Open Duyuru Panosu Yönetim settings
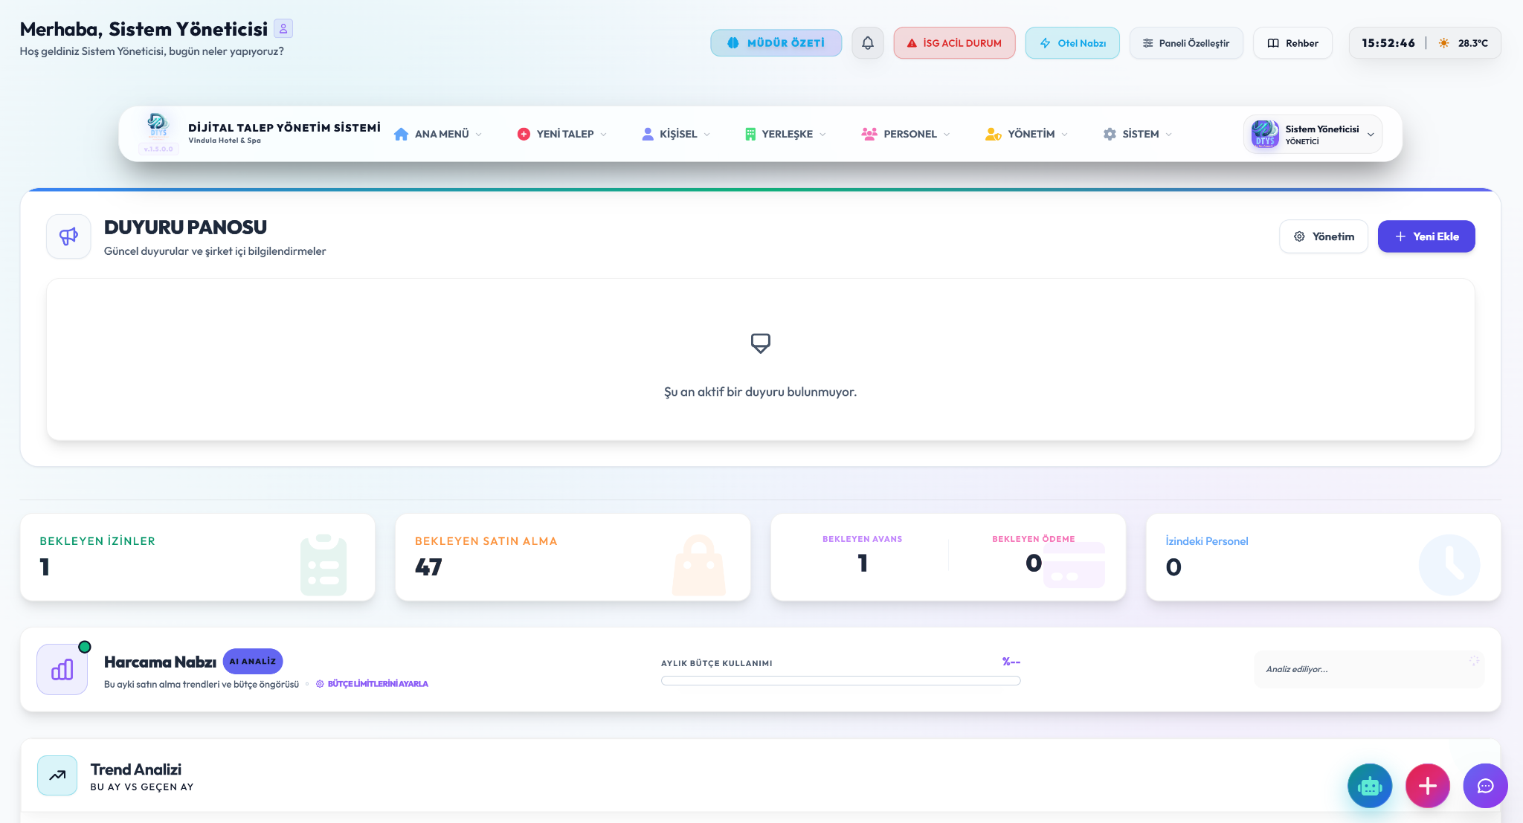Image resolution: width=1523 pixels, height=823 pixels. 1324,236
